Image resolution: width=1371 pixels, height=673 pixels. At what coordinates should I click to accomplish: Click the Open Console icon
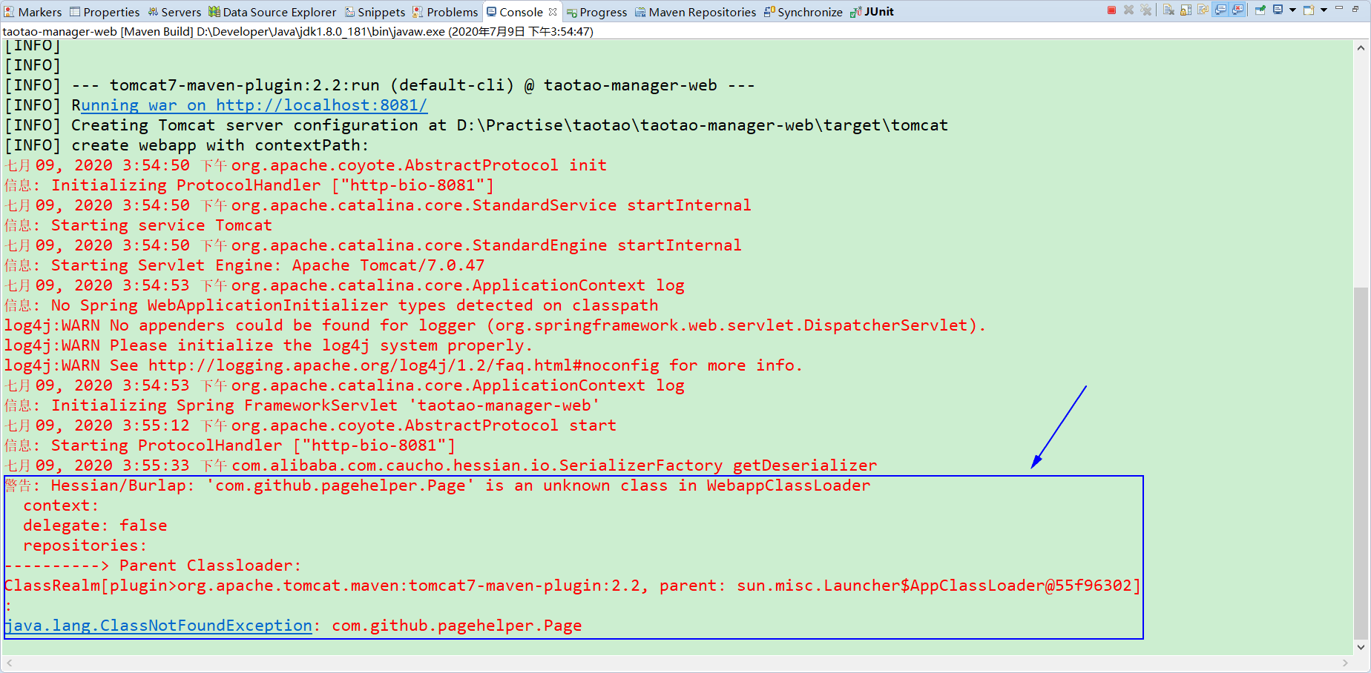tap(1309, 10)
